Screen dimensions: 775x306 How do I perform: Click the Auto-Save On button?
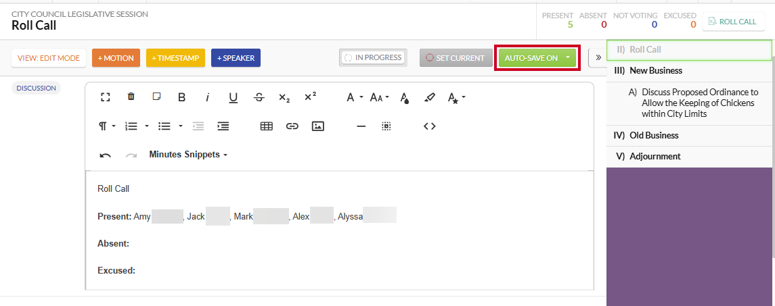coord(531,57)
